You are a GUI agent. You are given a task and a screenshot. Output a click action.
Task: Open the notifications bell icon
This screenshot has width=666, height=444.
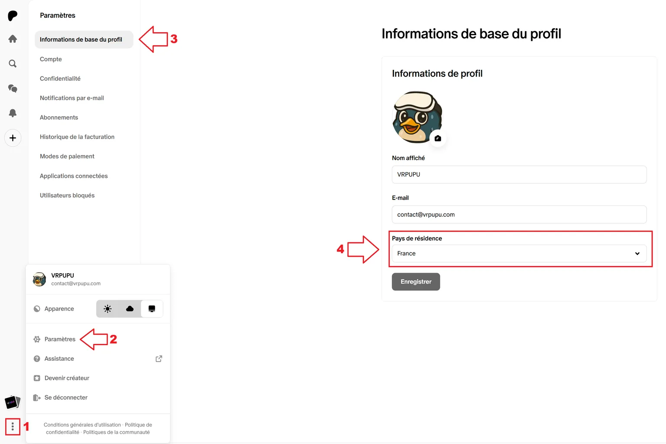click(x=13, y=113)
